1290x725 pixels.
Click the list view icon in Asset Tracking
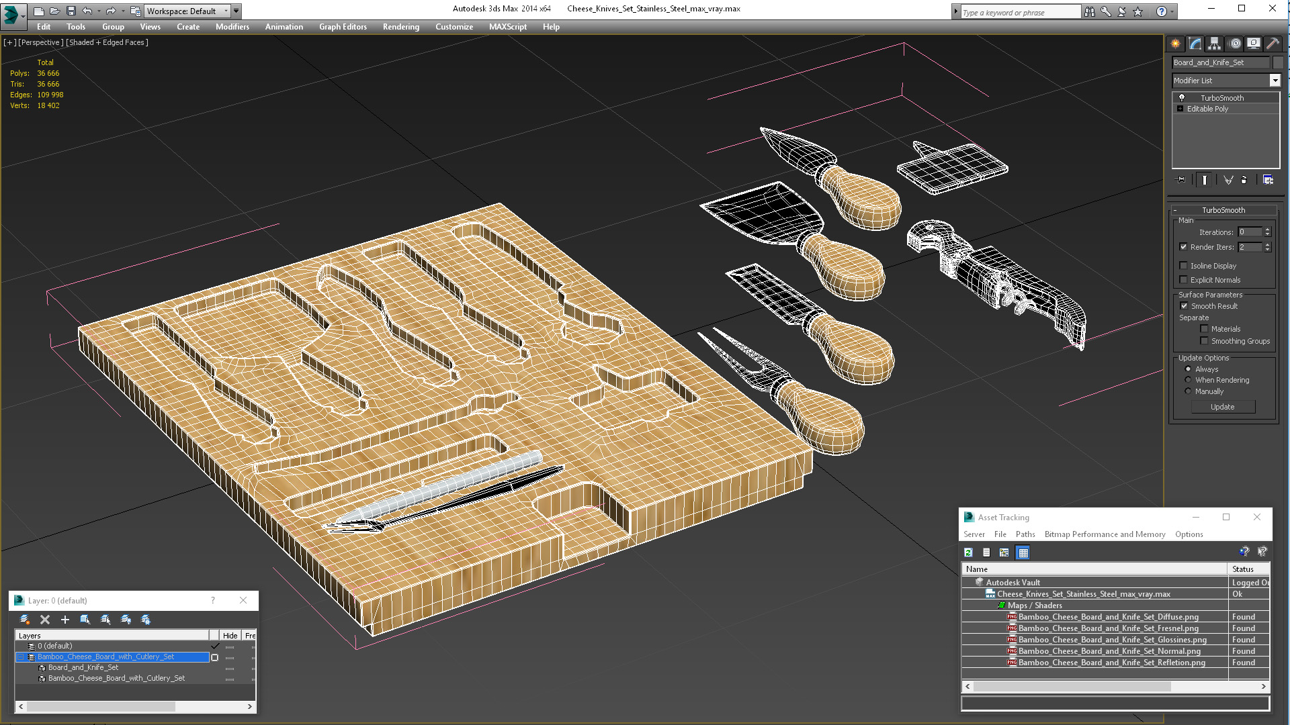pyautogui.click(x=986, y=552)
